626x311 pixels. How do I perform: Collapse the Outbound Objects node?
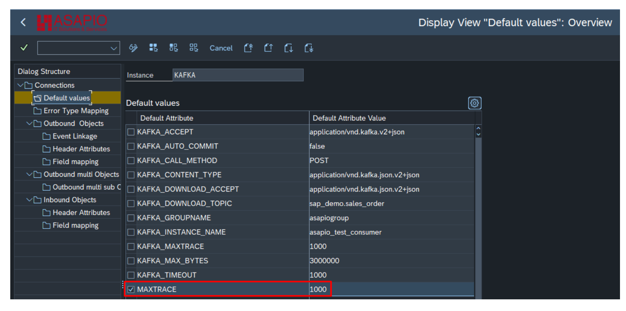pyautogui.click(x=30, y=123)
